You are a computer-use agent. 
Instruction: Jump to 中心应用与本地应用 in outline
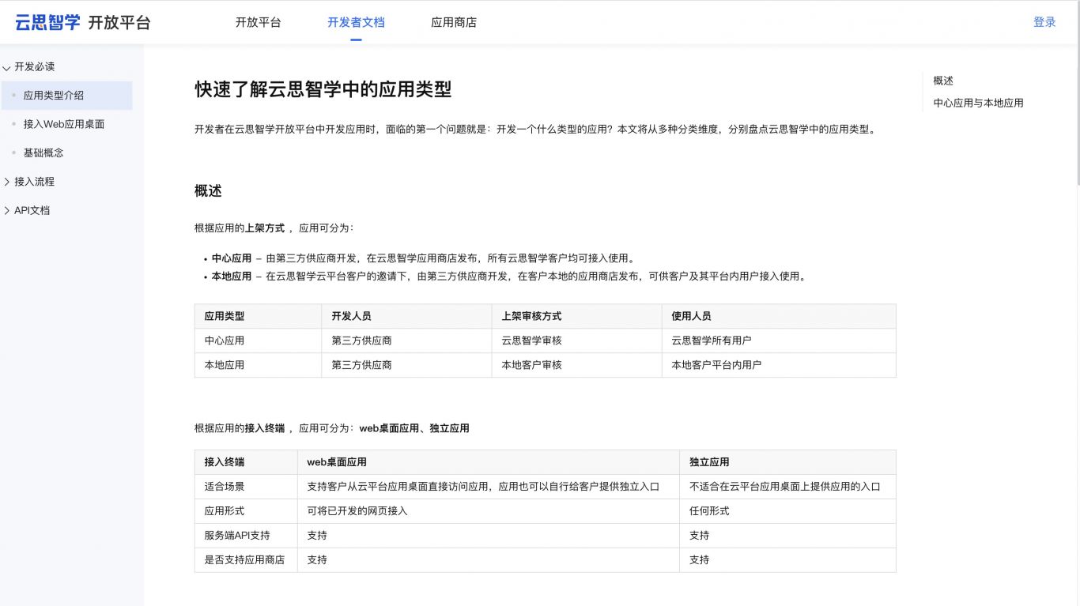click(978, 103)
